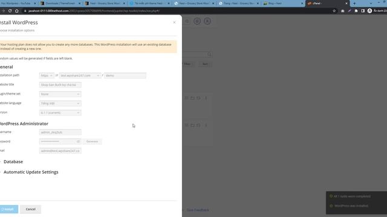Expand the Automatic Update Settings section
The height and width of the screenshot is (217, 387).
pos(31,172)
